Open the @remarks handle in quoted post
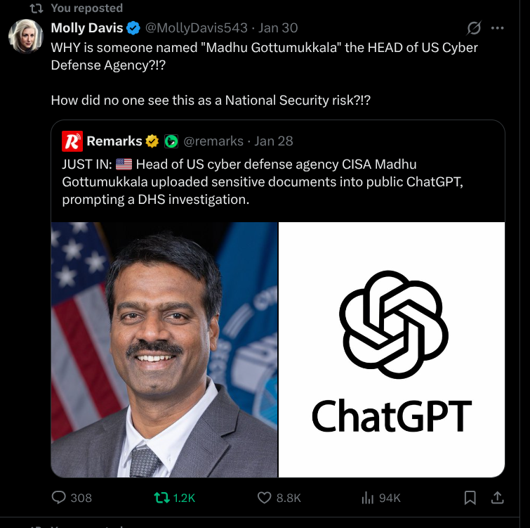 coord(213,141)
